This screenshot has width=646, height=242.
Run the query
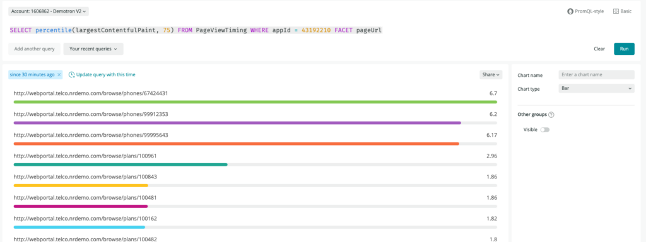(624, 49)
